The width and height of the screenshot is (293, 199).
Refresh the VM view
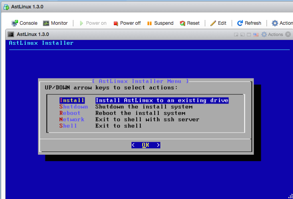pos(249,23)
